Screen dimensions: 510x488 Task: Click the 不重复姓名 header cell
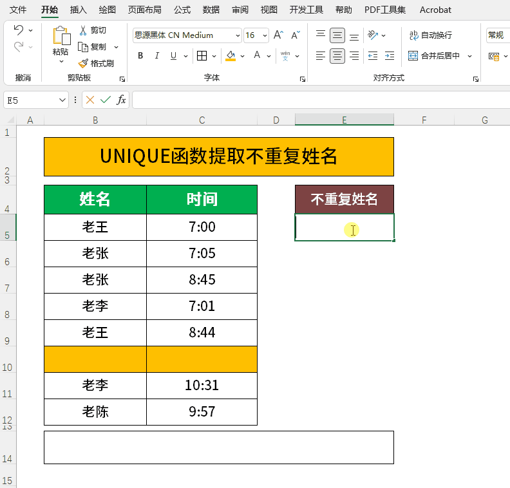pos(345,200)
